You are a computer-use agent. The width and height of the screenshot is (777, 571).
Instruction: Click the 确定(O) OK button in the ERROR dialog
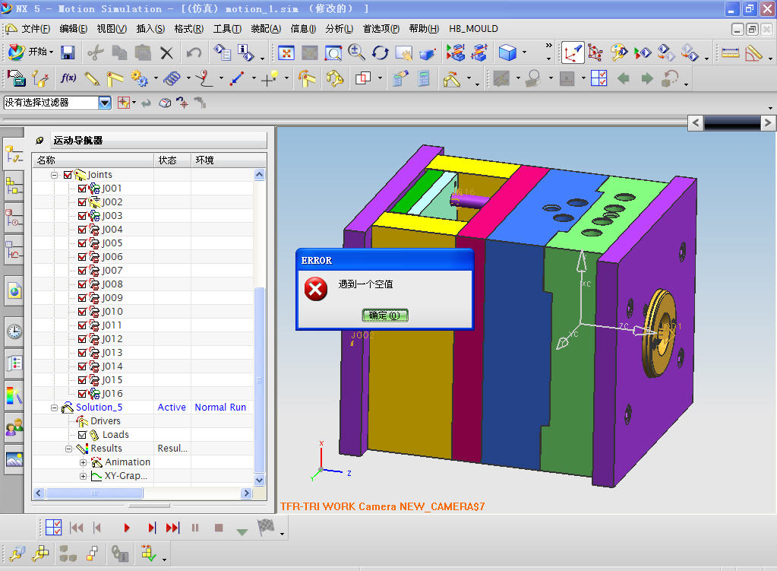pos(384,316)
